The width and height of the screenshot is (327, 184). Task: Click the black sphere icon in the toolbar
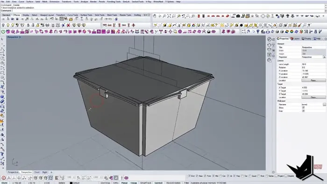242,25
